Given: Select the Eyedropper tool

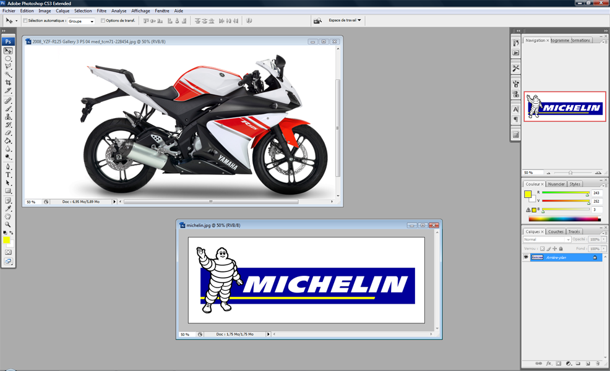Looking at the screenshot, I should pos(8,209).
